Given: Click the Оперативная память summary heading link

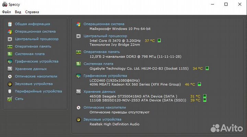Looking at the screenshot, I should click(102, 52).
